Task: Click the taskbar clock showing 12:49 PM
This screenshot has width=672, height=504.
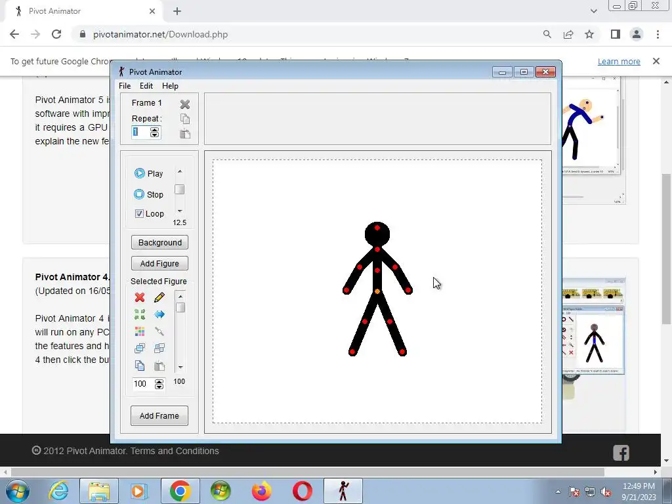Action: [639, 492]
